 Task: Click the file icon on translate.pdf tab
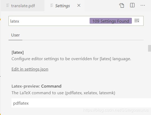8,6
